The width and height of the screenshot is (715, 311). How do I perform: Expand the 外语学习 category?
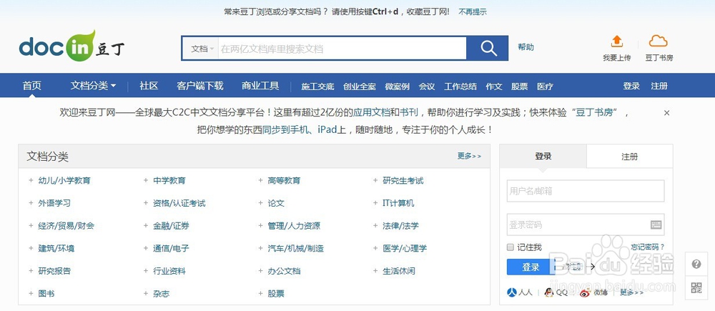click(31, 203)
